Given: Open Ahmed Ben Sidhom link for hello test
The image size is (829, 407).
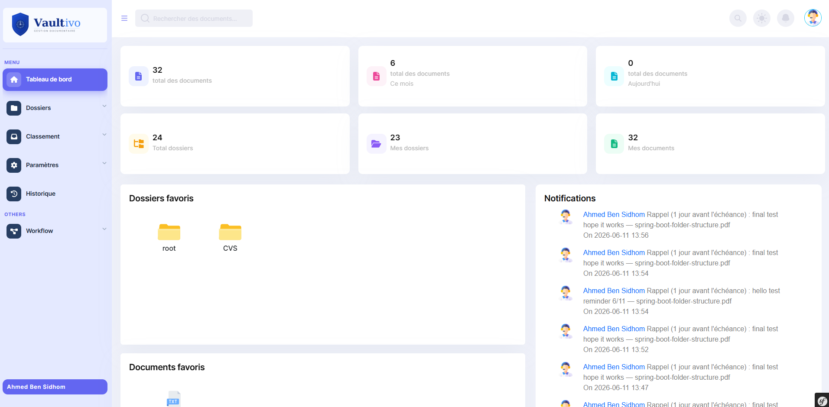Looking at the screenshot, I should [x=614, y=291].
